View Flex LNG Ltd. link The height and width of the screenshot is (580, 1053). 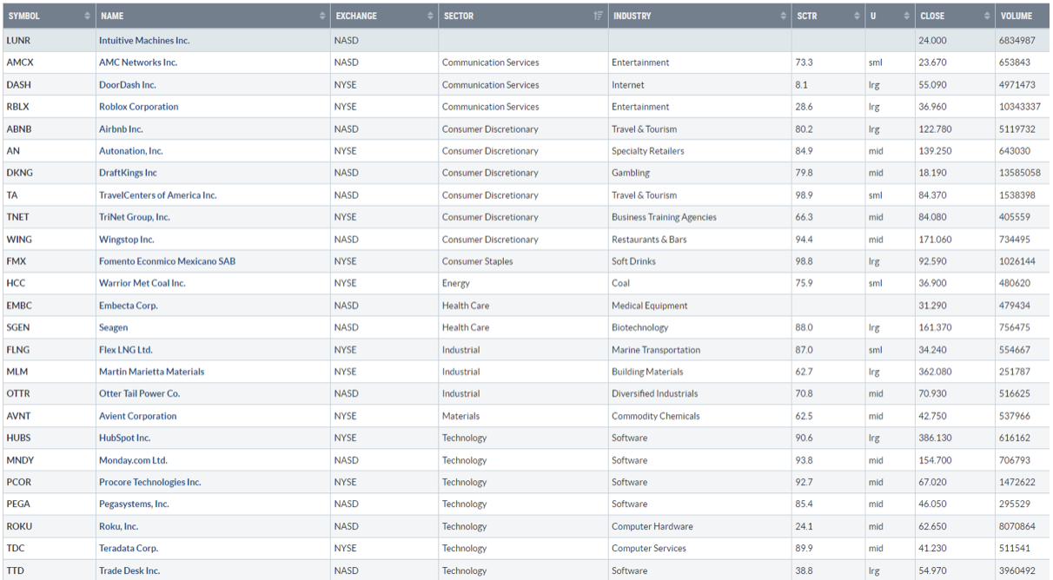[x=126, y=350]
